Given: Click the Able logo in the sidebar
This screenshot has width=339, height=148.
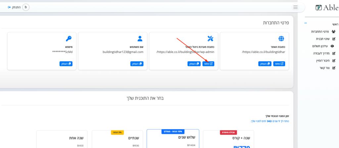Looking at the screenshot, I should pyautogui.click(x=327, y=8).
